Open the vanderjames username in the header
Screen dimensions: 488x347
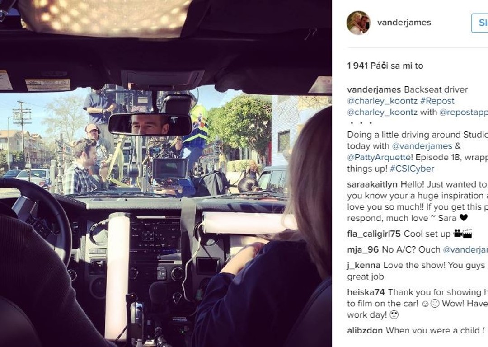pyautogui.click(x=404, y=23)
